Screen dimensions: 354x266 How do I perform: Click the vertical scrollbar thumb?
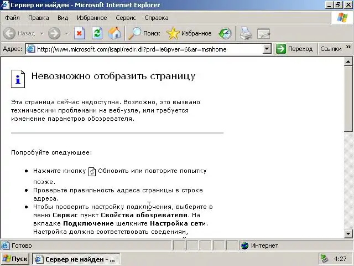(x=348, y=99)
